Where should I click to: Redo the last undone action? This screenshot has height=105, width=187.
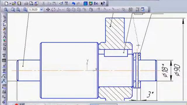point(79,3)
